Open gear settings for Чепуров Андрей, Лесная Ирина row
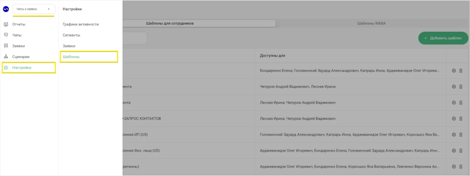This screenshot has width=470, height=176. pyautogui.click(x=454, y=87)
